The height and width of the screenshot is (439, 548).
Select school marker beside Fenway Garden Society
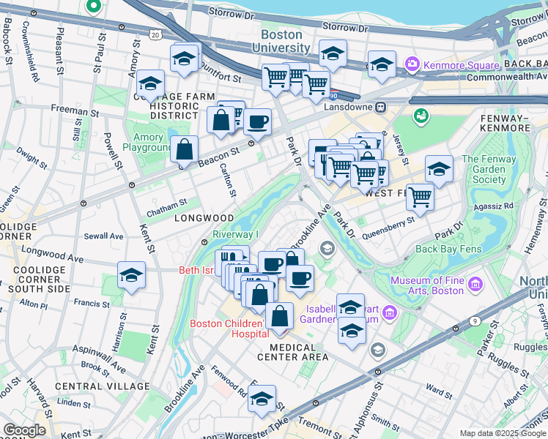click(x=440, y=171)
